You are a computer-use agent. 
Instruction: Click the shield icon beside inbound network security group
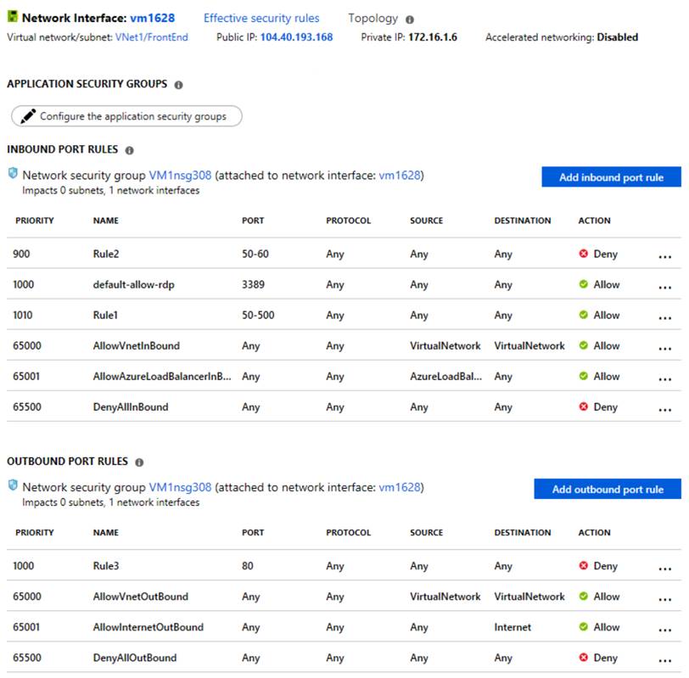tap(13, 174)
